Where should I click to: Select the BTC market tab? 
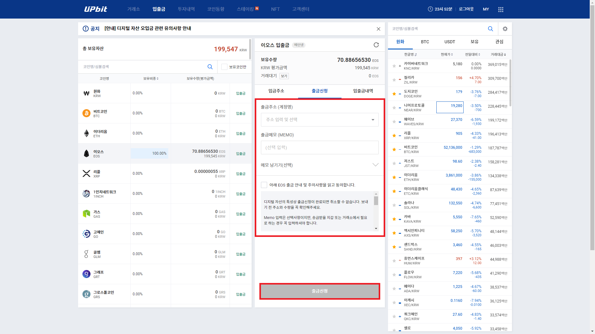425,42
